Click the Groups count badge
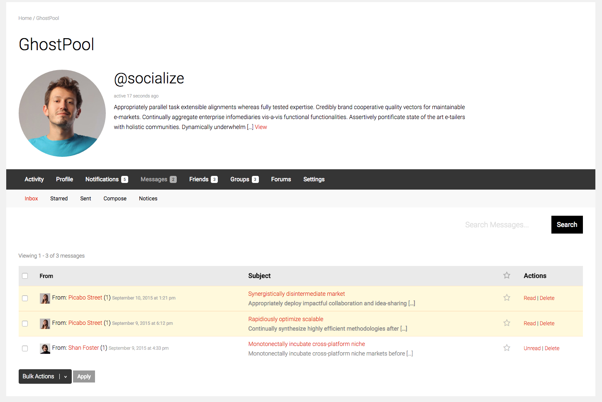The height and width of the screenshot is (402, 602). coord(255,180)
